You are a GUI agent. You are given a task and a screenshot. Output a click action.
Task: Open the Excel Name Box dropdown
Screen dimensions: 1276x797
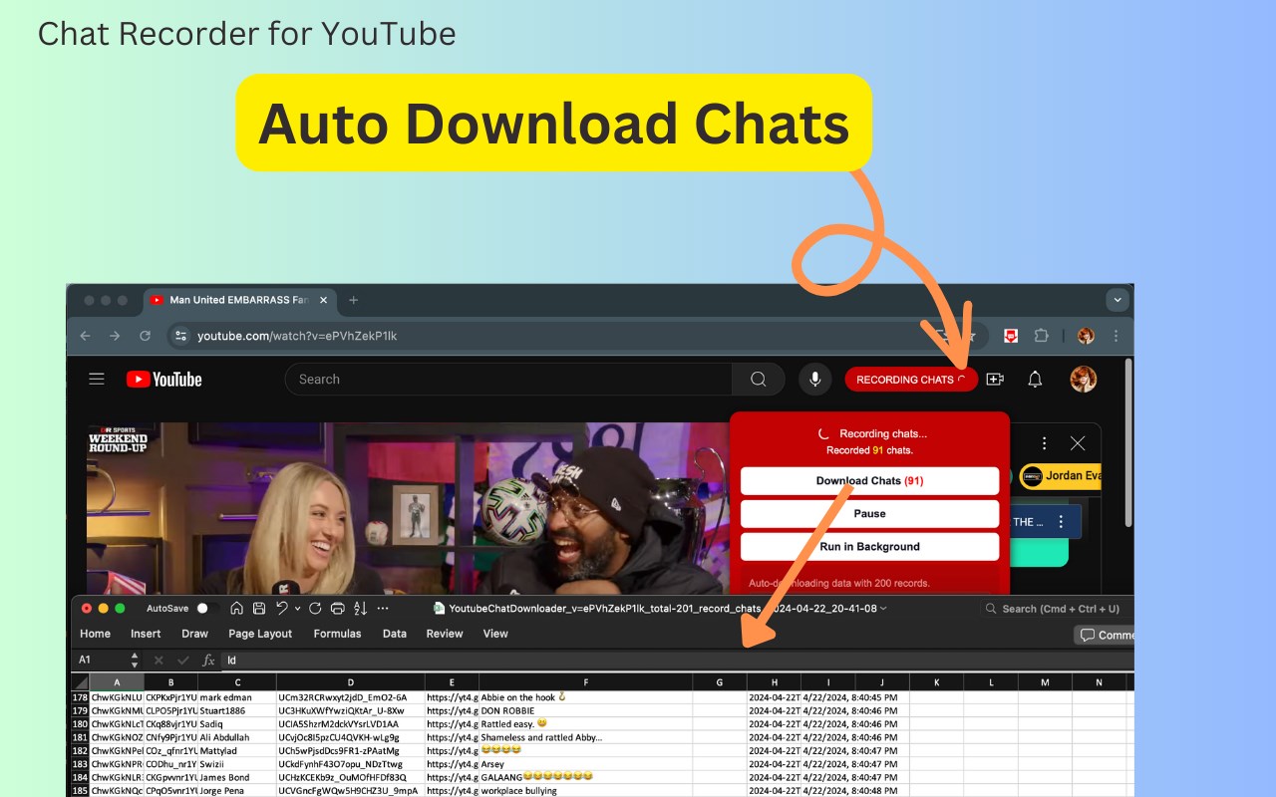click(135, 660)
